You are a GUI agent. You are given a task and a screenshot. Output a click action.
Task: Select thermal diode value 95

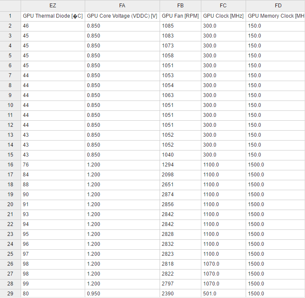tap(53, 234)
